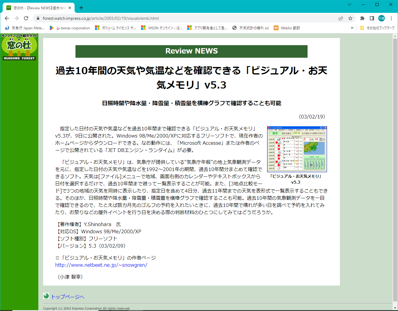Open the tab search dropdown arrow
The width and height of the screenshot is (398, 311).
tap(349, 4)
